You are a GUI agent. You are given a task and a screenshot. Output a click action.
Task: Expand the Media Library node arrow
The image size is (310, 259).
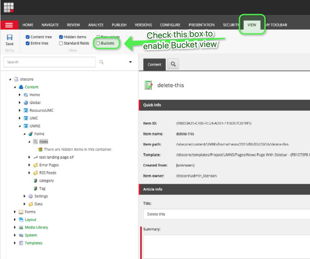coord(15,227)
